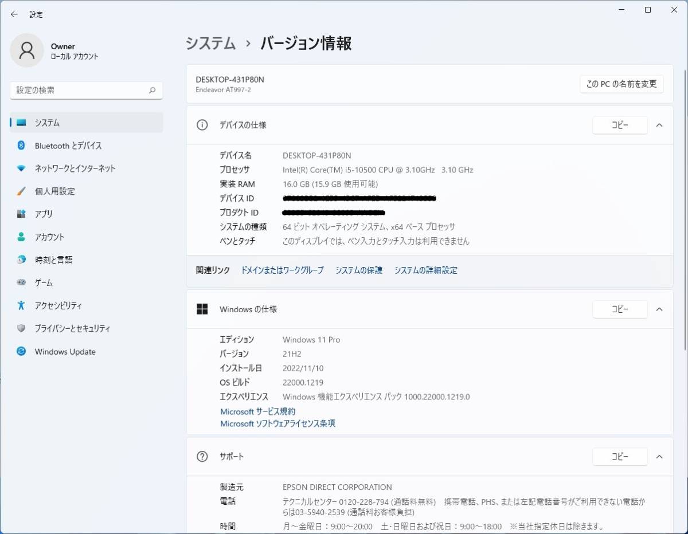Click the Bluetooth icon in sidebar

pos(21,146)
